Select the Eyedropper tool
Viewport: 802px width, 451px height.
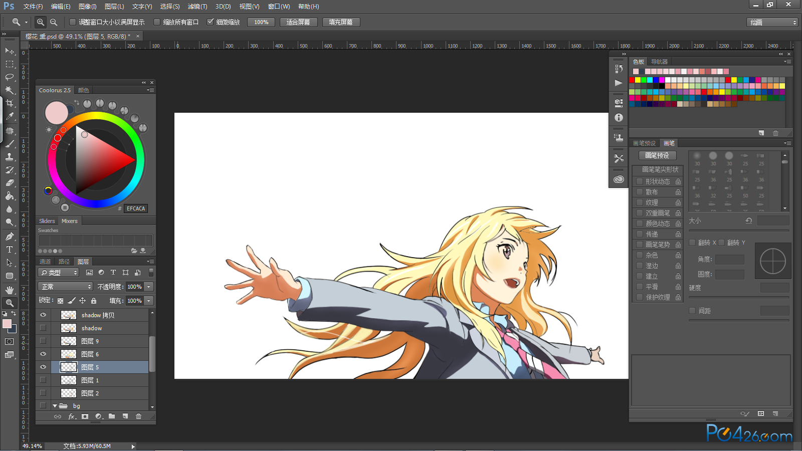[x=10, y=116]
